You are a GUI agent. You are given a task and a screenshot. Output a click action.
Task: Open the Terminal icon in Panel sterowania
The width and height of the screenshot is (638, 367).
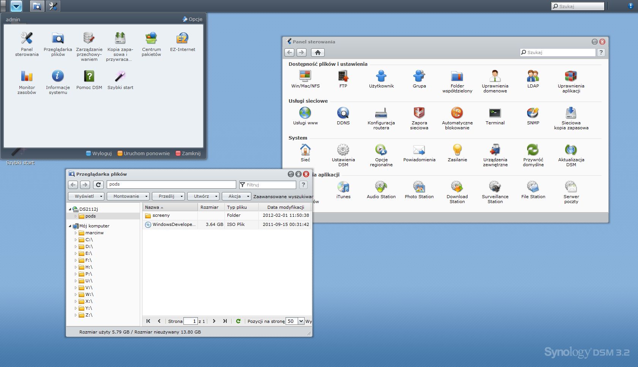click(x=495, y=113)
